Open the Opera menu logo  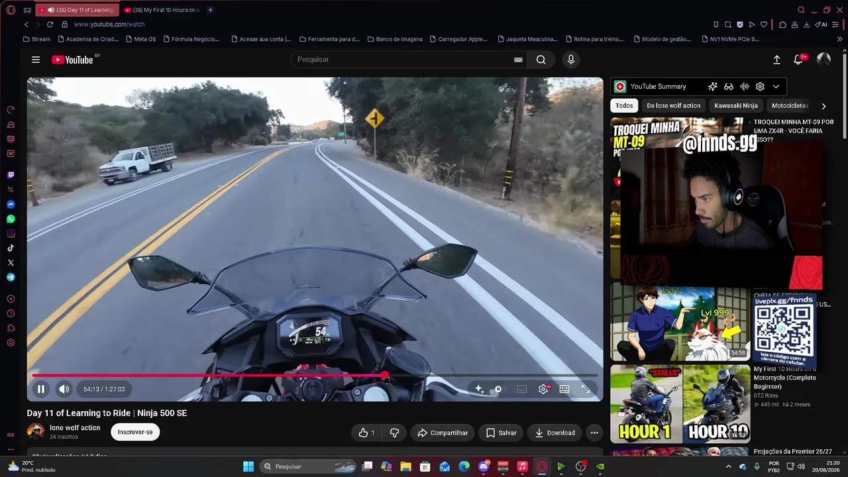(11, 10)
